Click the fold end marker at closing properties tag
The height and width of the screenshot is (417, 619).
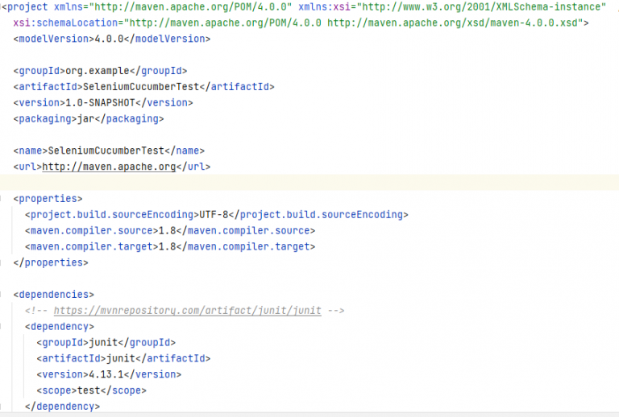[4, 262]
